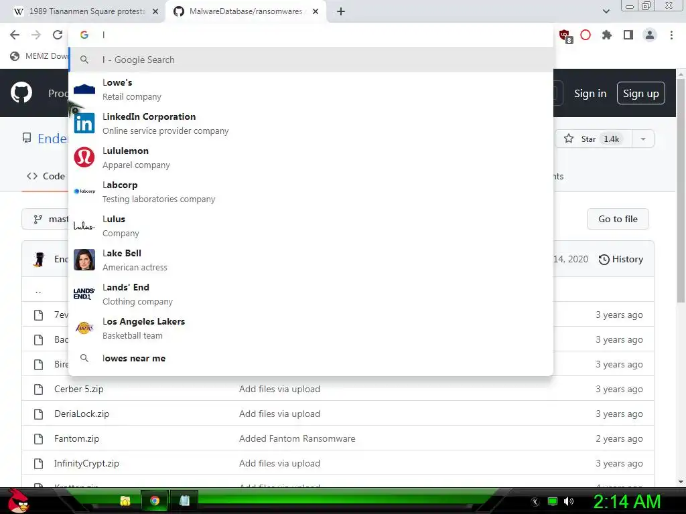
Task: Click the forward navigation arrow
Action: tap(36, 35)
